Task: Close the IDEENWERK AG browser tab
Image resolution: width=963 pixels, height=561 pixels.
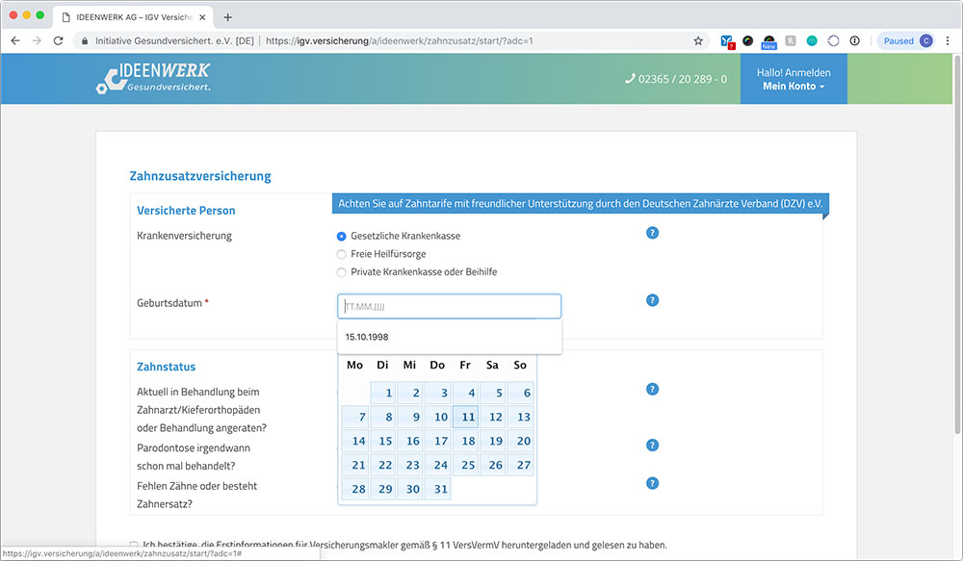Action: click(202, 17)
